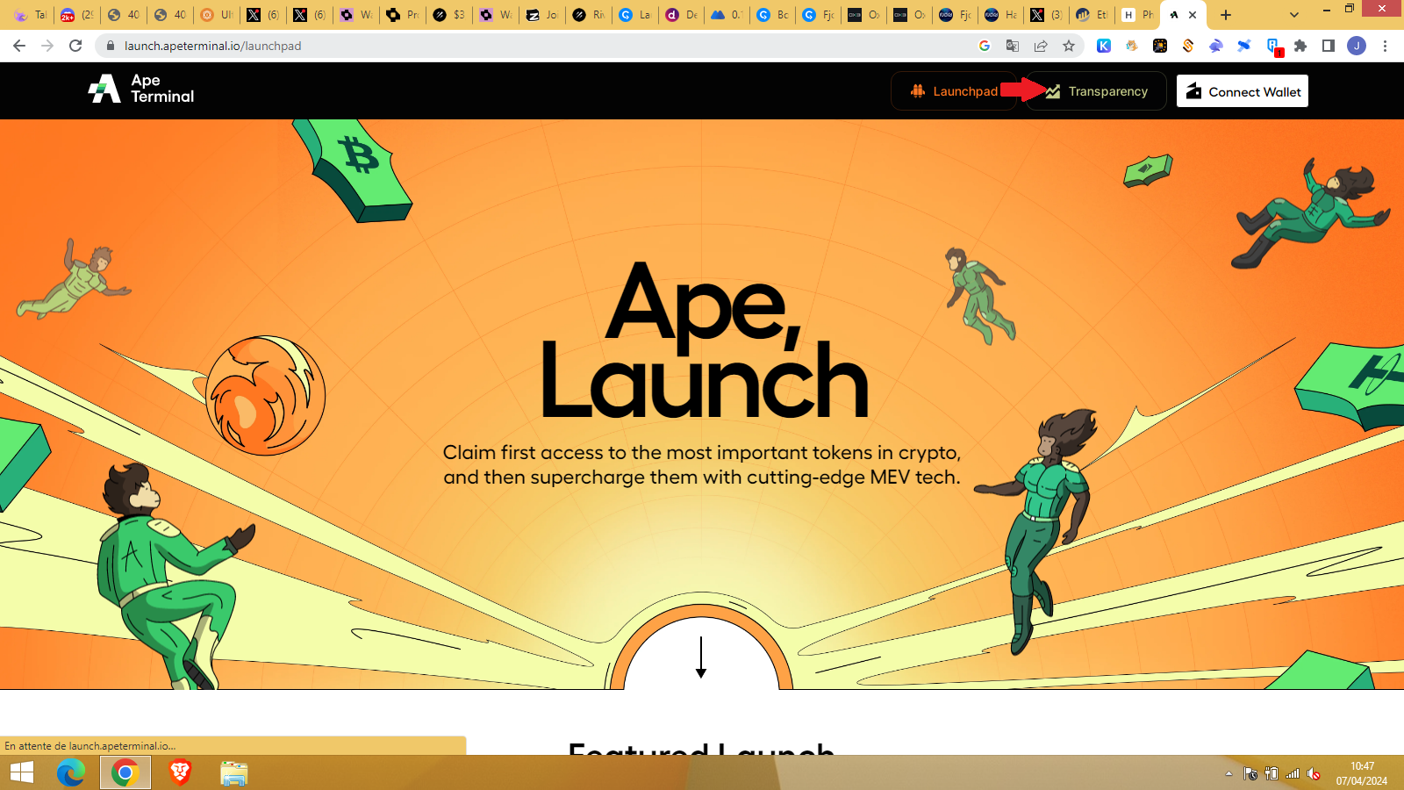
Task: Switch to the 'Bc' tab
Action: pos(772,15)
